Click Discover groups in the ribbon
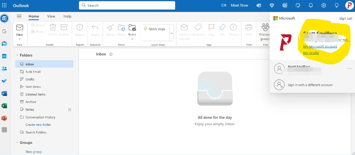Screen dimensions: 355x155 tap(265, 32)
